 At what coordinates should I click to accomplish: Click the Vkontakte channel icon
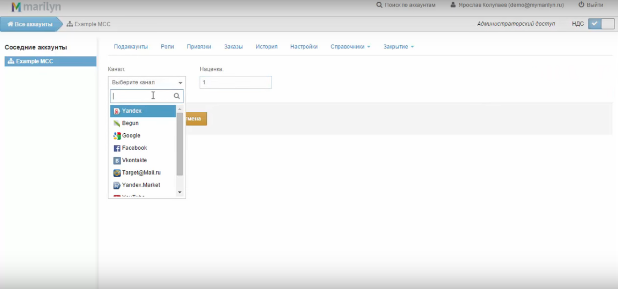tap(117, 161)
